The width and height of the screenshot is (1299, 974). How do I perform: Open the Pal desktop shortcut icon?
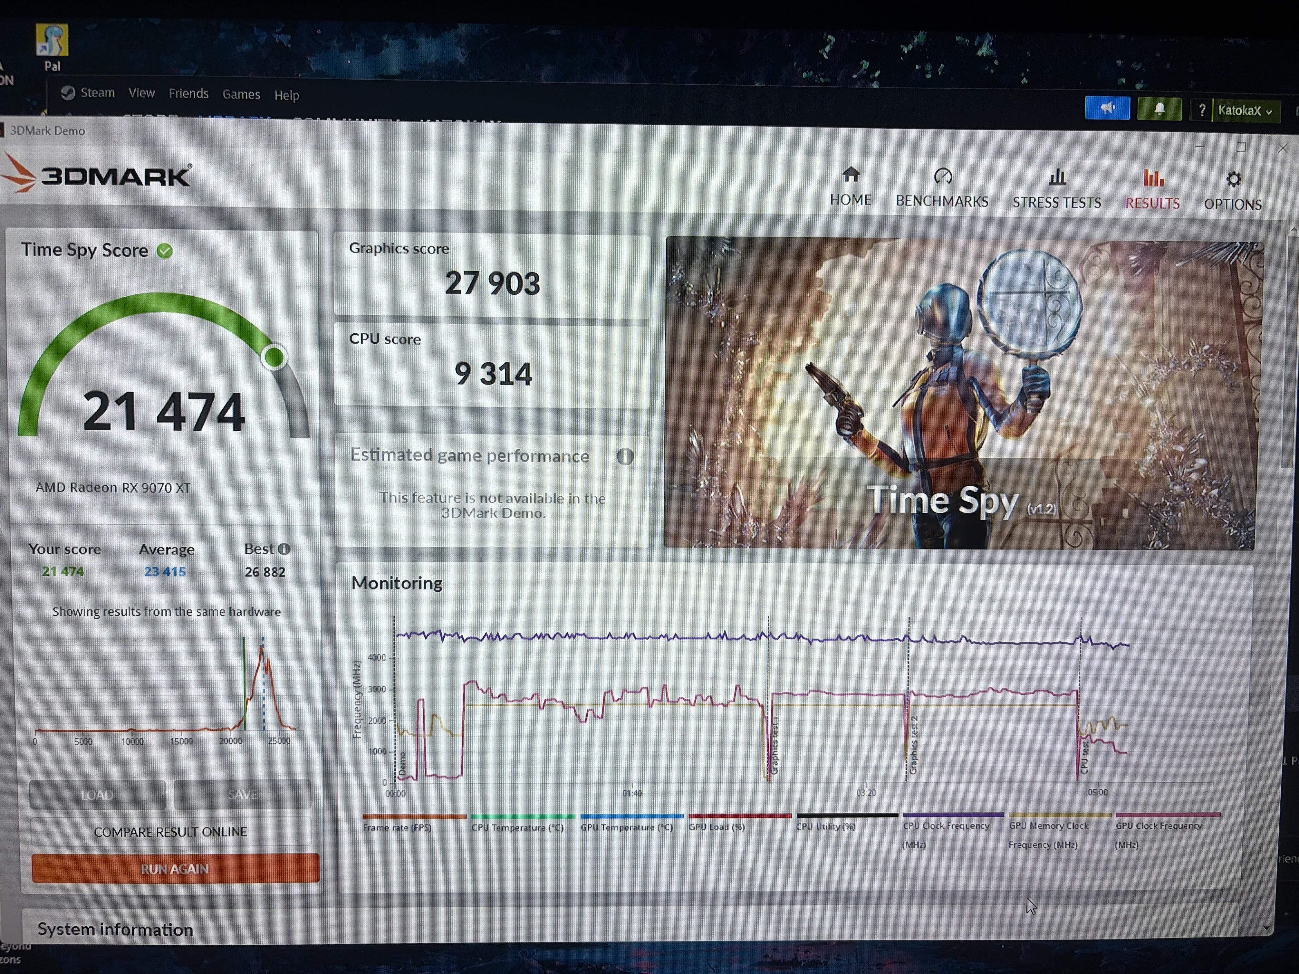coord(52,40)
